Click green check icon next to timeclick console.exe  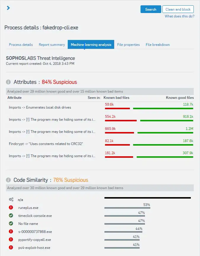click(11, 216)
